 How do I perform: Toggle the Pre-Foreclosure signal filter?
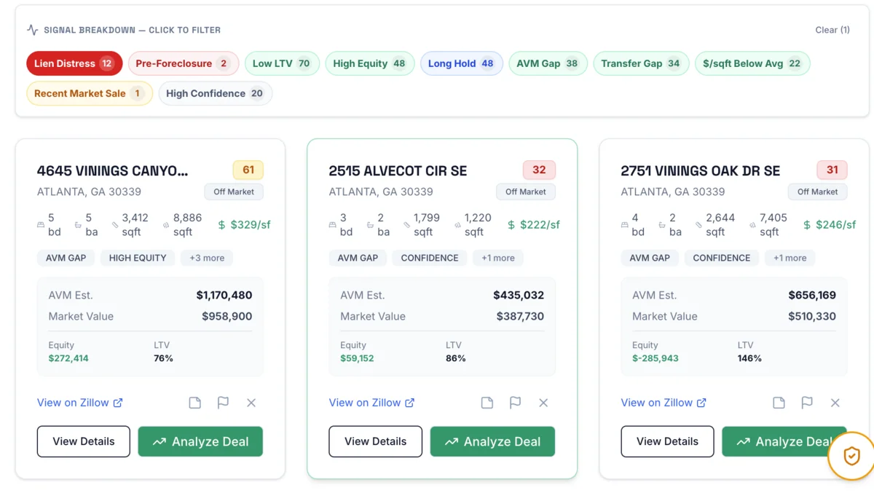point(182,63)
